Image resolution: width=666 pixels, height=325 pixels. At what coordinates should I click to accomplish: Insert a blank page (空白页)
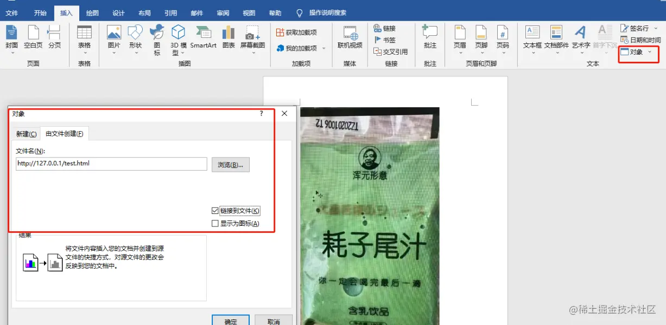pos(33,37)
